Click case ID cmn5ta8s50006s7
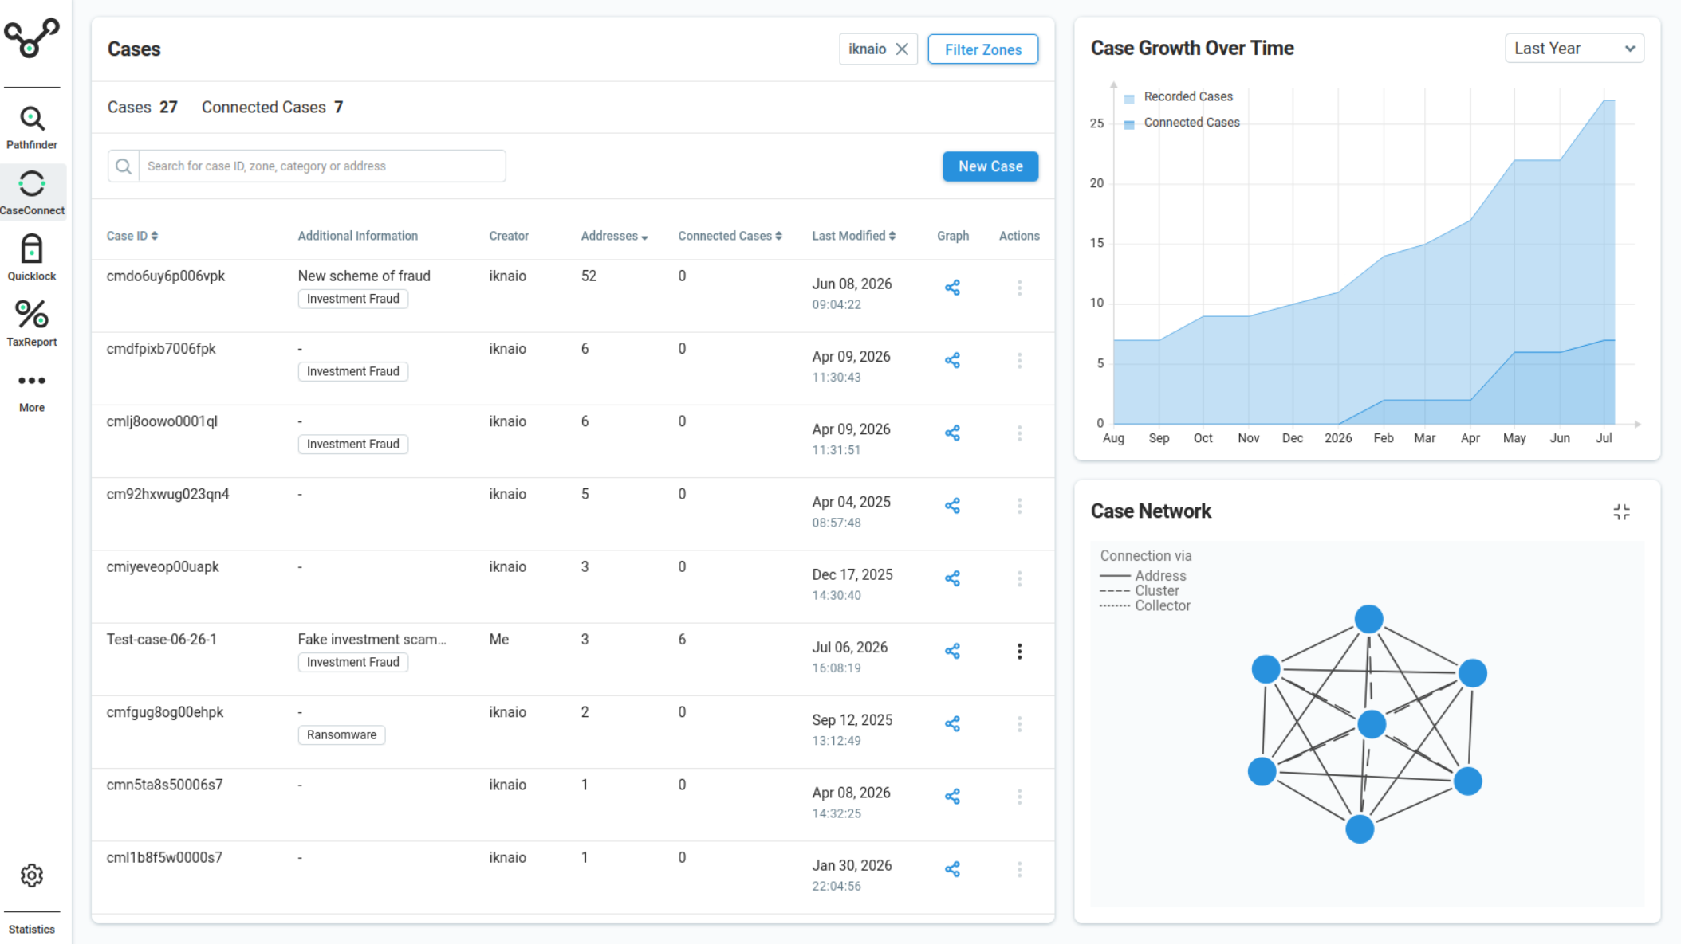This screenshot has height=944, width=1681. 164,785
